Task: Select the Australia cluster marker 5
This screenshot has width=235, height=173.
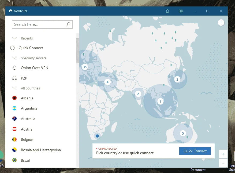Action: click(183, 133)
